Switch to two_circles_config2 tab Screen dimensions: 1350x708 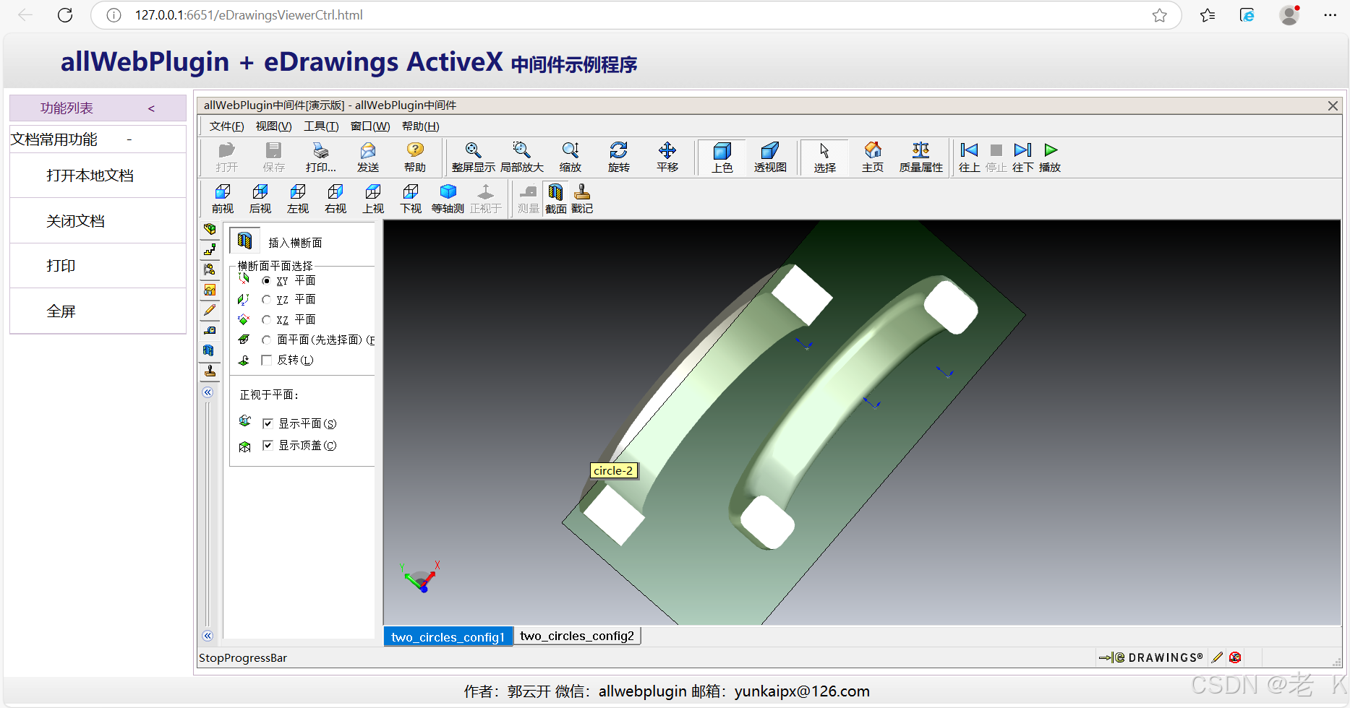(577, 636)
